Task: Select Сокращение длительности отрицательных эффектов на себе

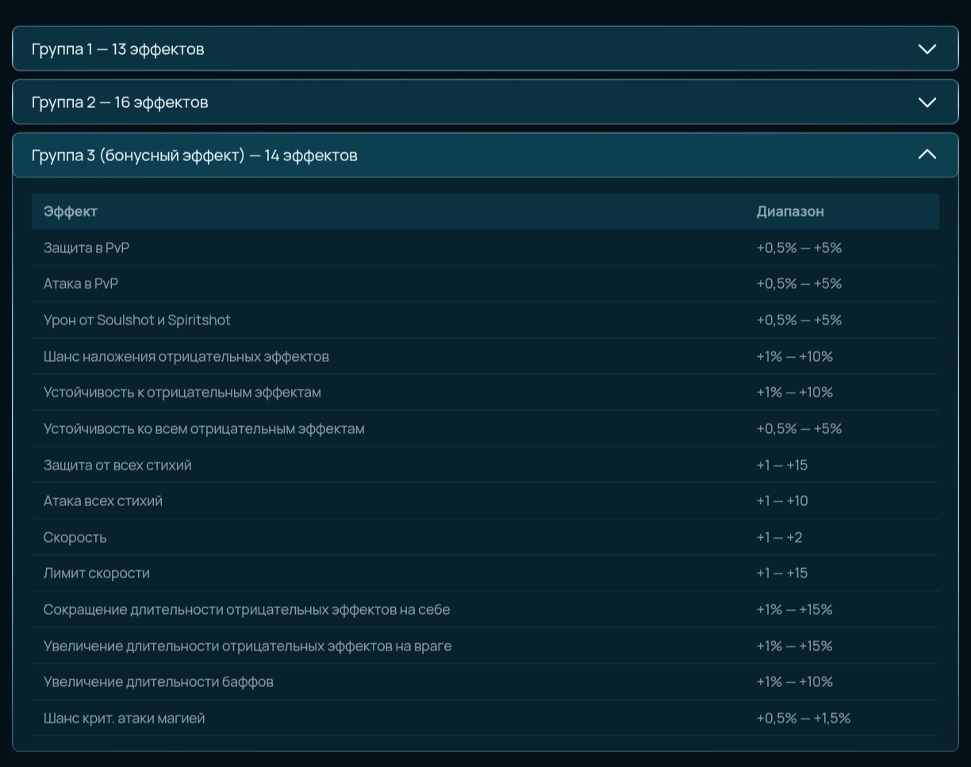Action: click(247, 609)
